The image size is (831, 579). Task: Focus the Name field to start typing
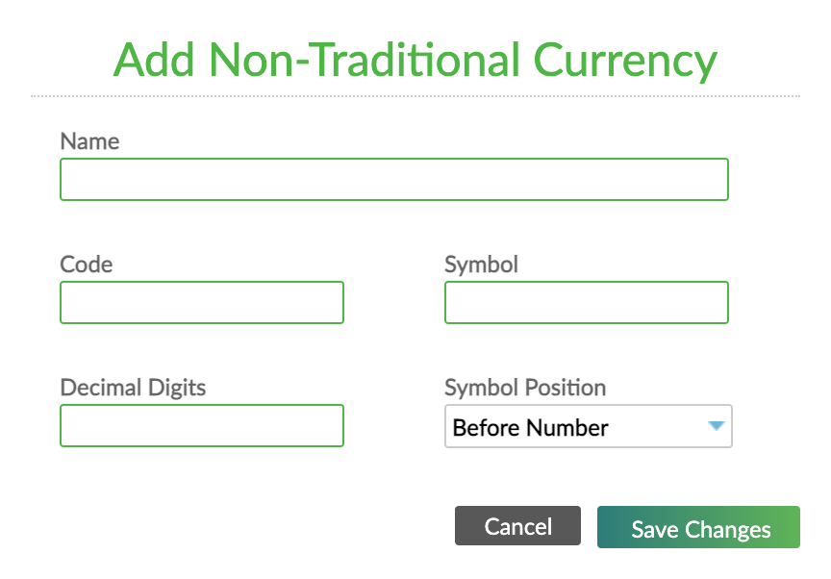click(x=394, y=179)
